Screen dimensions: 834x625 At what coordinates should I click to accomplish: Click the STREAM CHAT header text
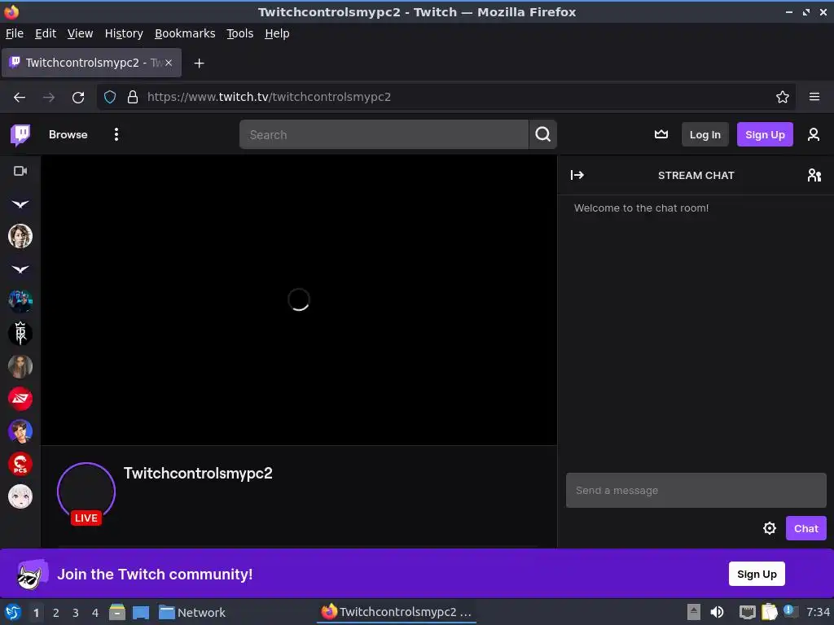pos(696,176)
